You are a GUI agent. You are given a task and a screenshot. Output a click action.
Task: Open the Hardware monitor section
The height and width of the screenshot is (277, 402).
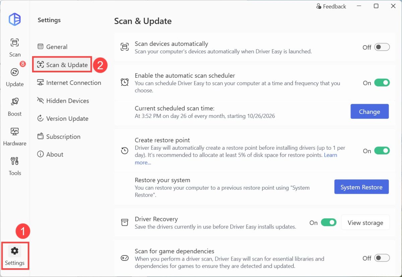15,137
